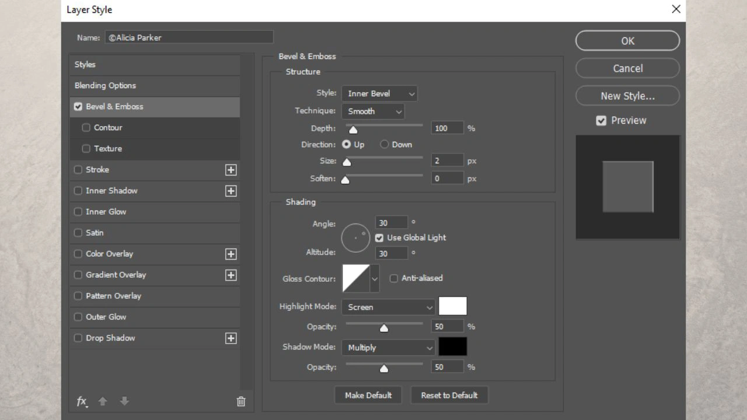Add another Gradient Overlay with plus icon

tap(231, 275)
